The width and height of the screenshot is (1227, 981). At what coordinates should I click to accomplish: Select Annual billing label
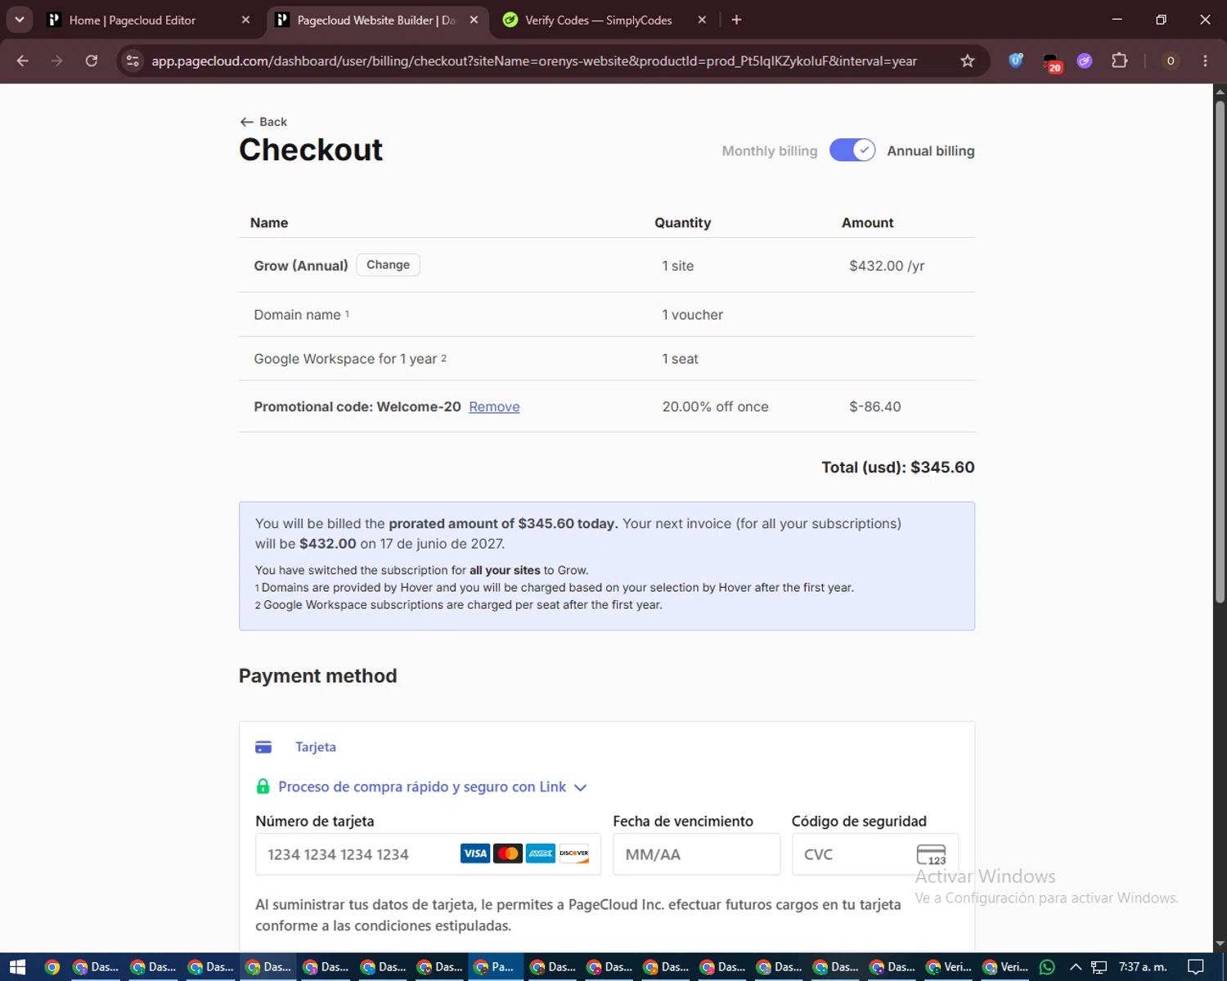click(931, 151)
